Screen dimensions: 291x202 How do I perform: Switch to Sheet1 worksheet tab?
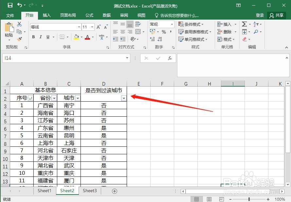44,191
